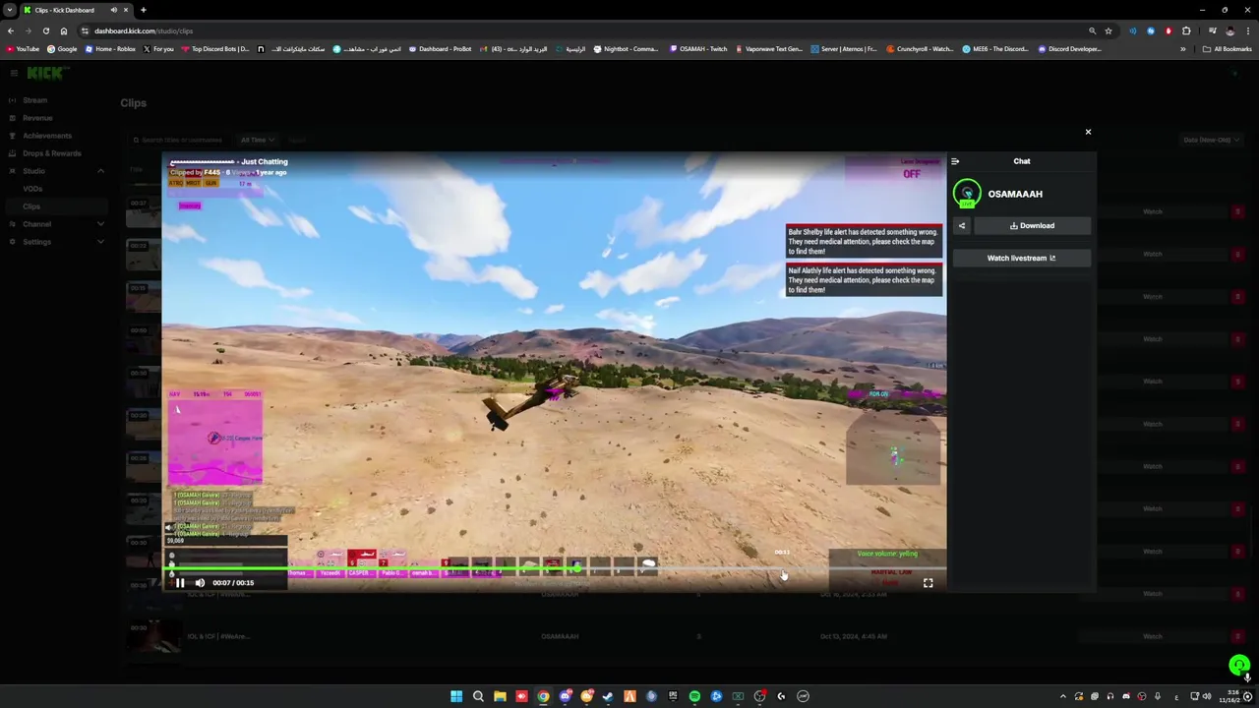Open the Just Chatting category link
Viewport: 1259px width, 708px height.
[265, 161]
